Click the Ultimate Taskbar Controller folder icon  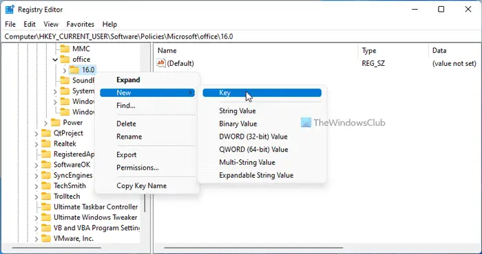tap(46, 207)
